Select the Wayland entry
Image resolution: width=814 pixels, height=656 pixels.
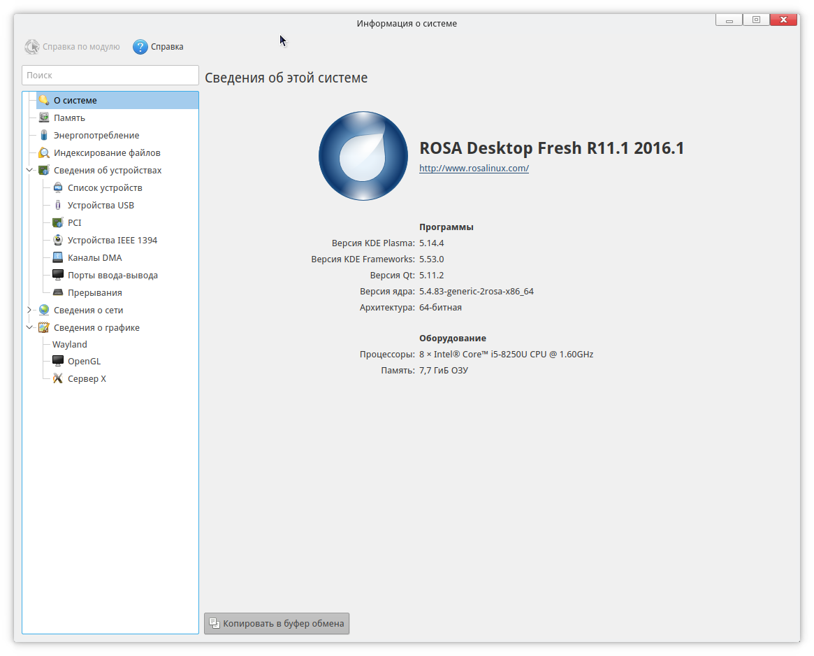70,344
